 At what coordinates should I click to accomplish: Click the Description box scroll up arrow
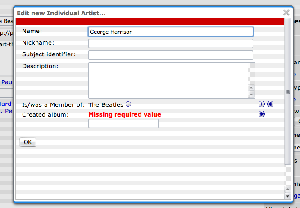pyautogui.click(x=251, y=88)
